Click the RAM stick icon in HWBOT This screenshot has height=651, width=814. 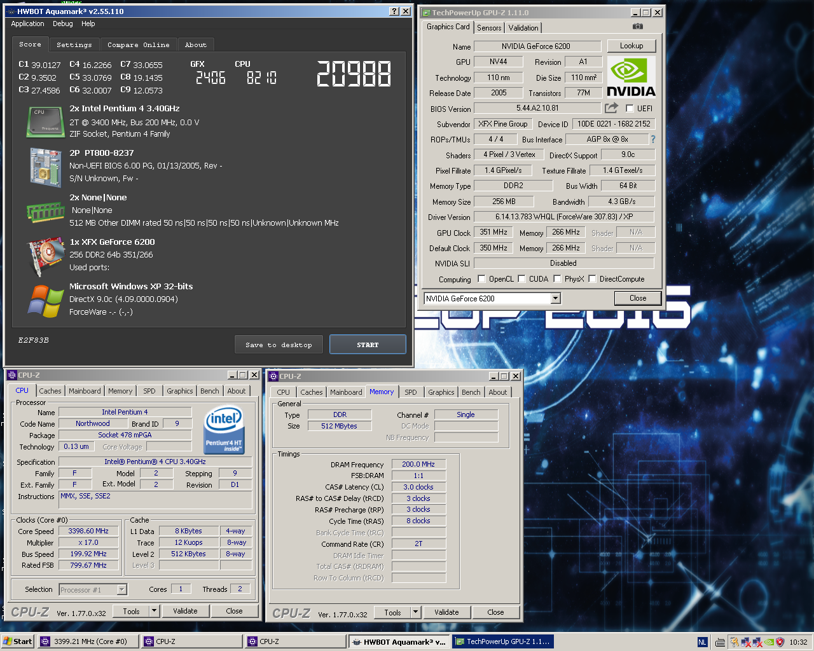[x=45, y=212]
